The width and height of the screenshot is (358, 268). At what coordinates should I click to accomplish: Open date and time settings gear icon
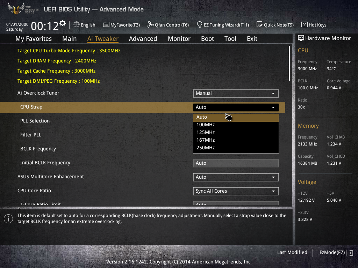click(x=62, y=23)
